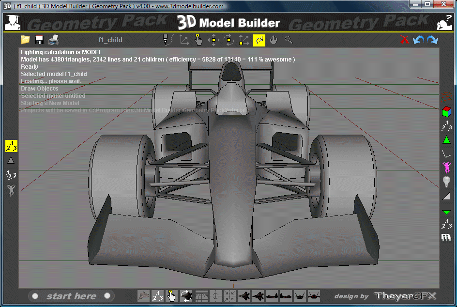457x307 pixels.
Task: Click the colored cube shading icon
Action: [446, 110]
